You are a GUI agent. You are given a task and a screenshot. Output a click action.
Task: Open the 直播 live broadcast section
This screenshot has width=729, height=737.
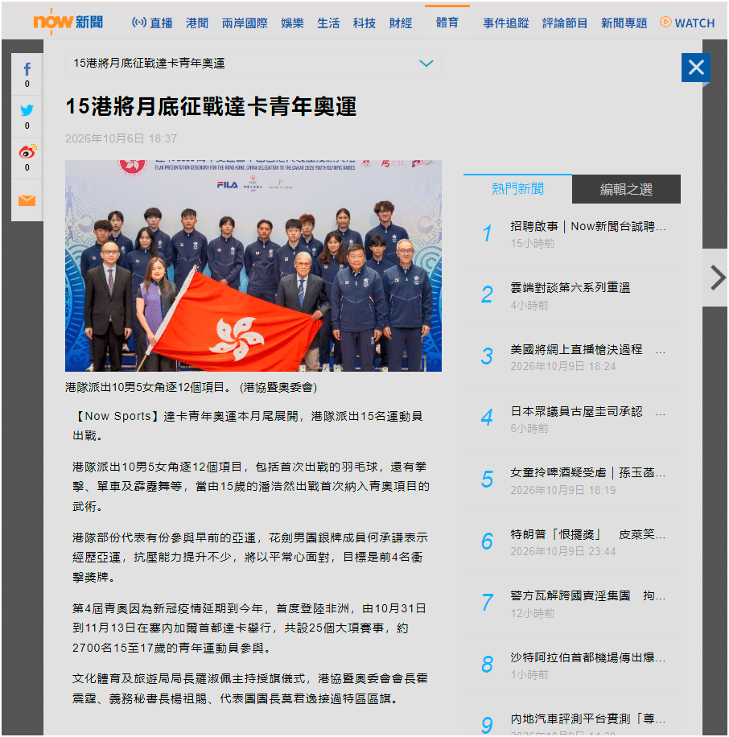coord(152,23)
